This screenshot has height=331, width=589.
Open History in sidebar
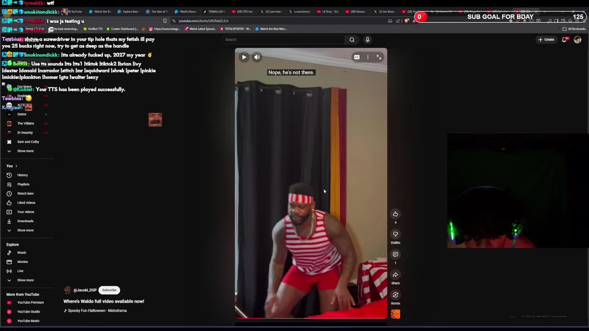pyautogui.click(x=22, y=175)
